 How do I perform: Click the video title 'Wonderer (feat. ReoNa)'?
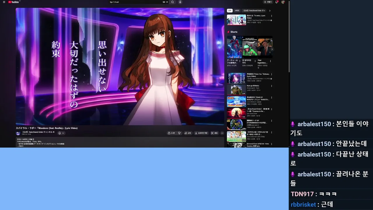click(x=47, y=128)
